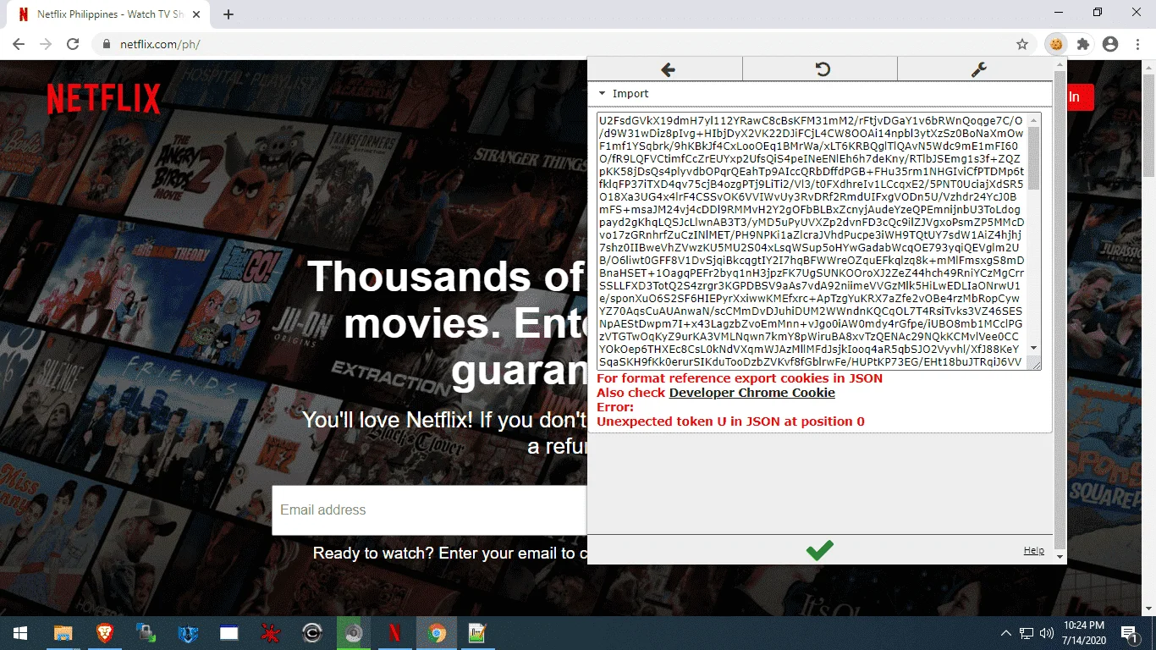Open the circular C taskbar icon
The width and height of the screenshot is (1156, 650).
click(312, 633)
